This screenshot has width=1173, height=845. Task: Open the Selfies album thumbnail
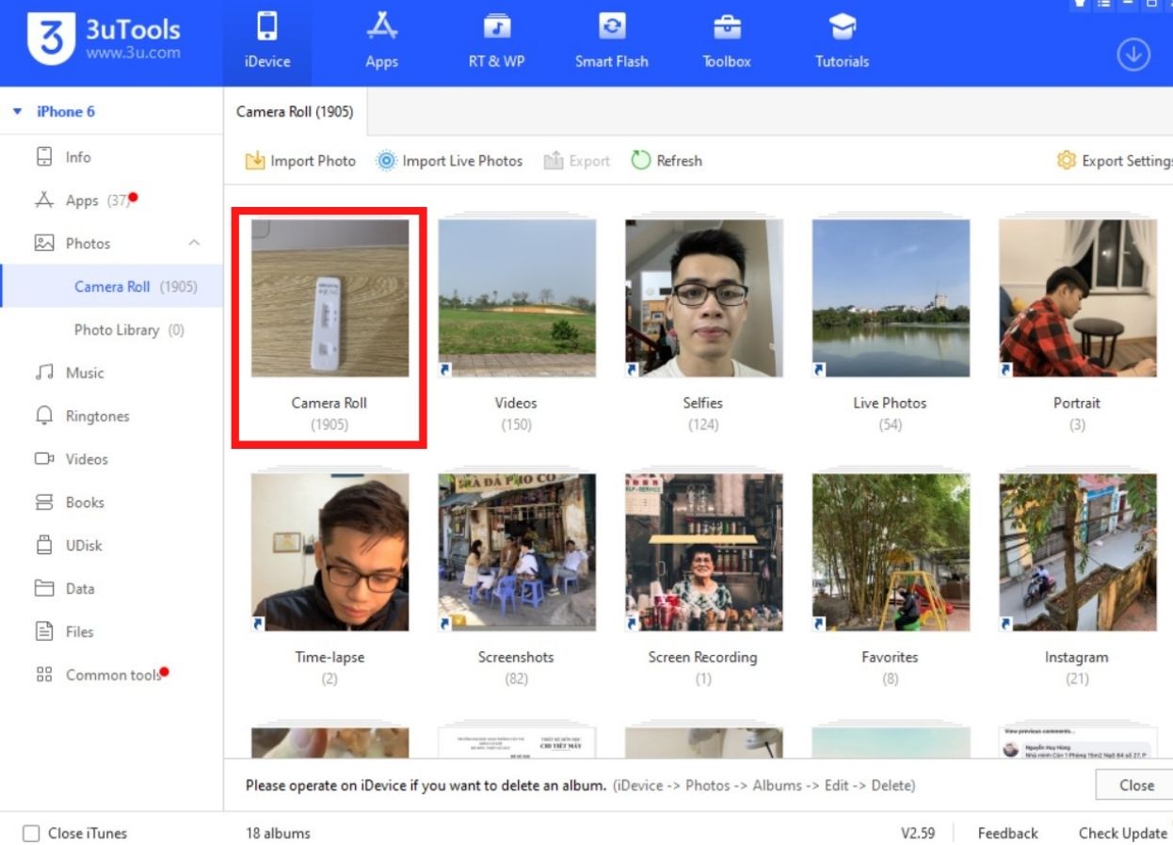click(x=704, y=298)
